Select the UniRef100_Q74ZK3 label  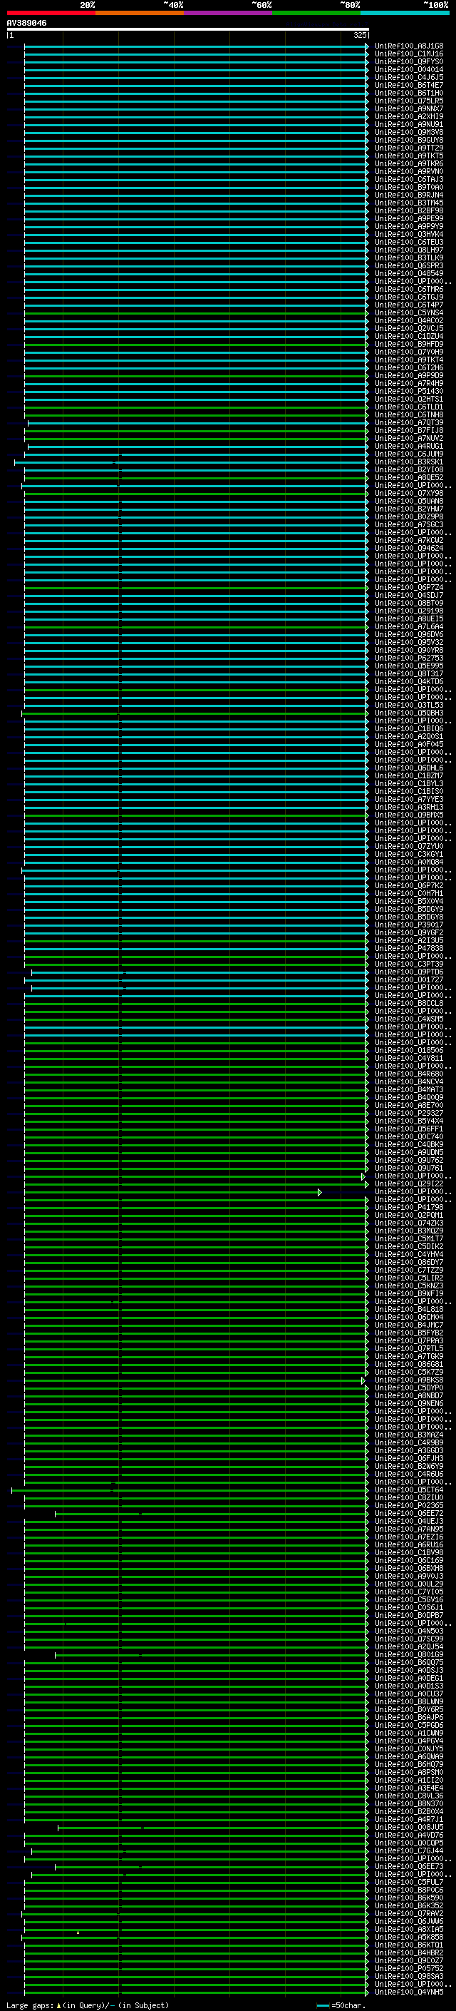point(409,1223)
